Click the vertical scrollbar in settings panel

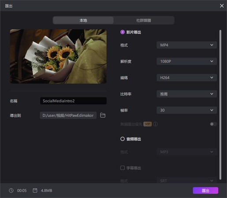point(220,105)
